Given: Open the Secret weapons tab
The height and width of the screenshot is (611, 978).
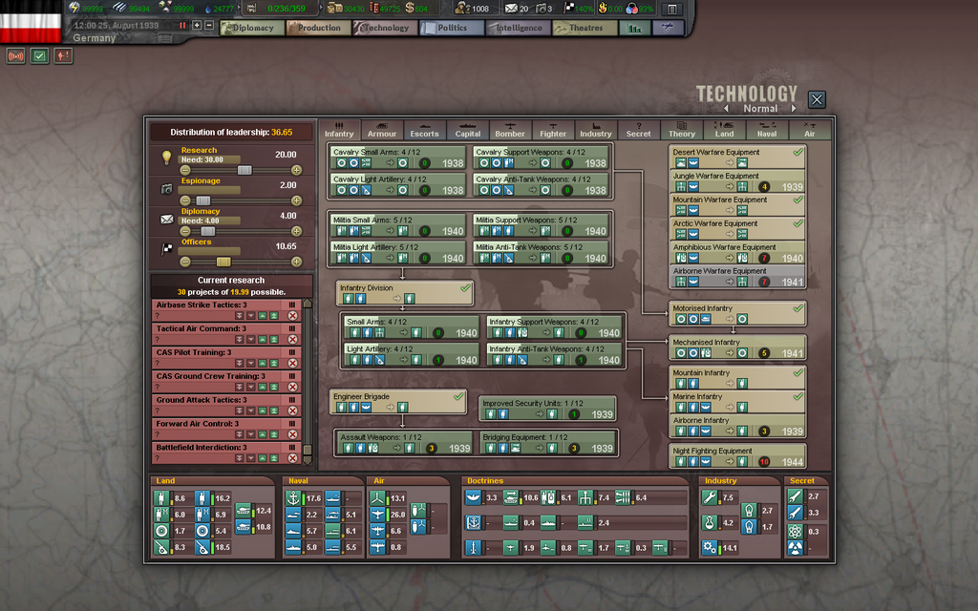Looking at the screenshot, I should click(638, 130).
